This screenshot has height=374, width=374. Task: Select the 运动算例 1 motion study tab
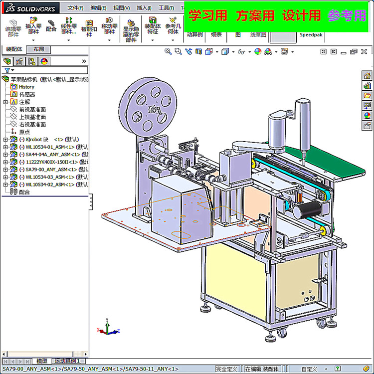click(x=67, y=361)
